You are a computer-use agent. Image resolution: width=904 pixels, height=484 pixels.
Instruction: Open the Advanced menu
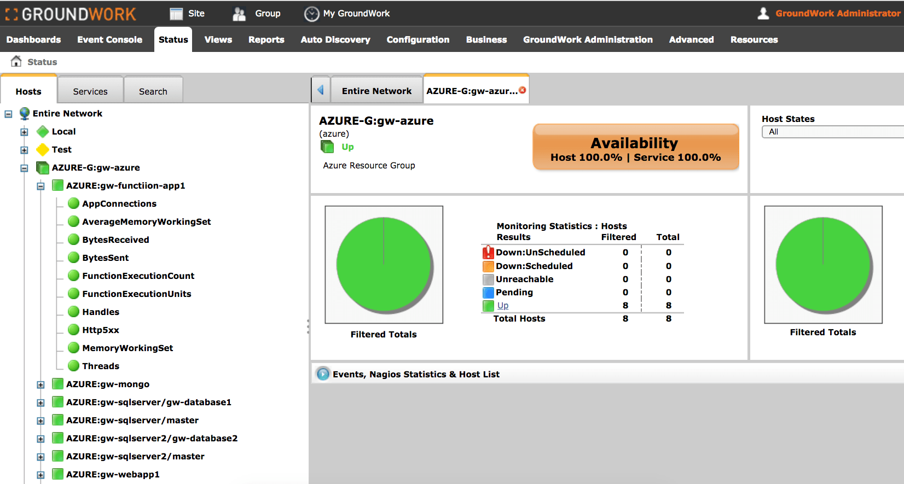pos(691,39)
